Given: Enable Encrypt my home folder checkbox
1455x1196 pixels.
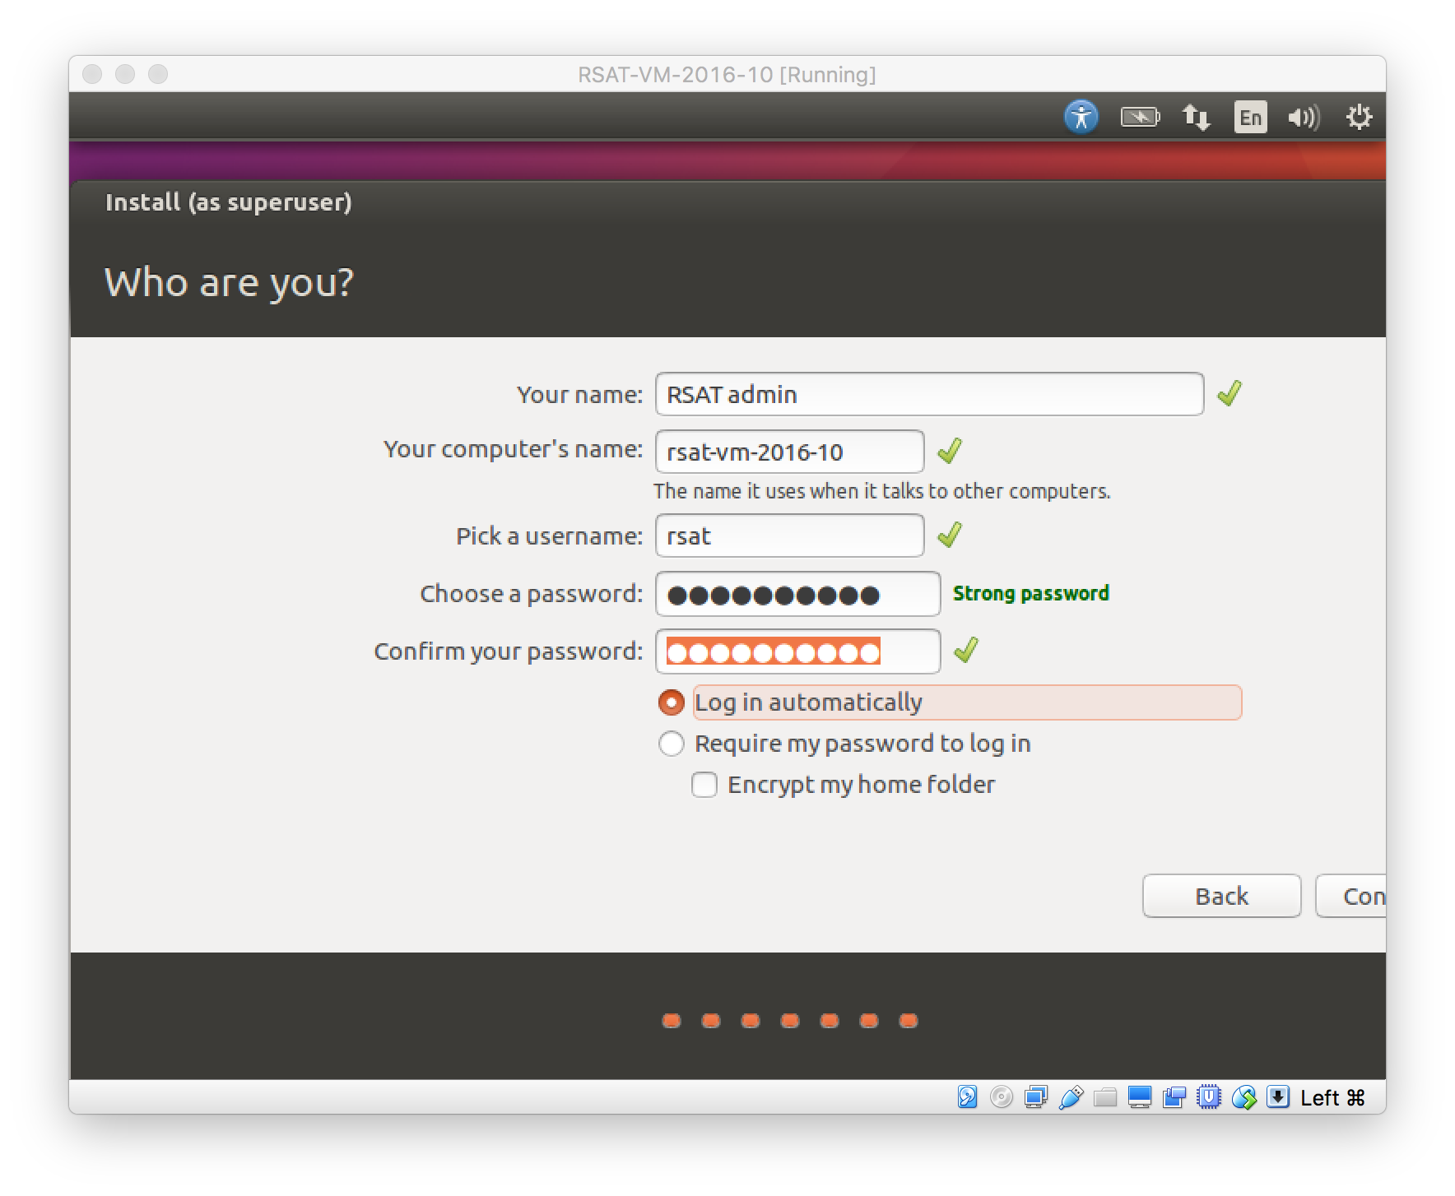Looking at the screenshot, I should pos(704,785).
